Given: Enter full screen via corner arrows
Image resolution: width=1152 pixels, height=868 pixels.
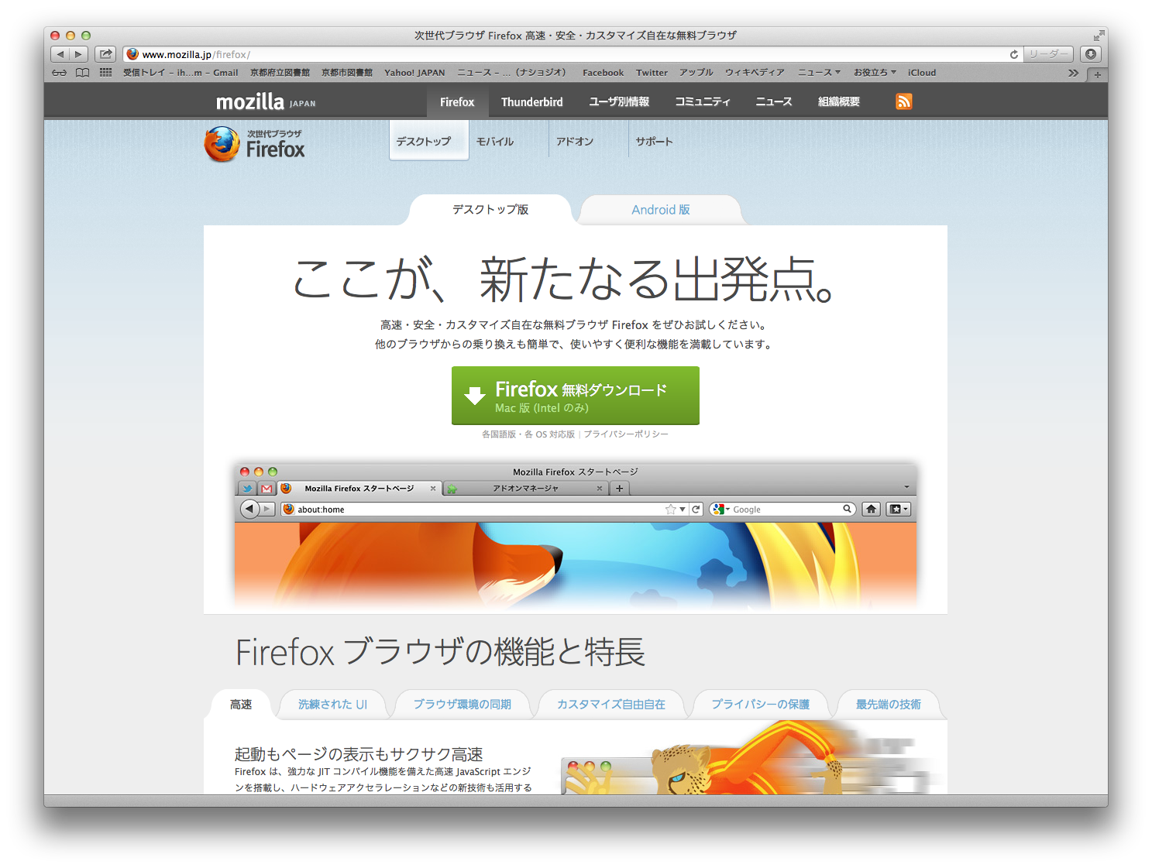Looking at the screenshot, I should [1099, 36].
